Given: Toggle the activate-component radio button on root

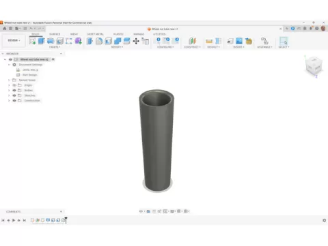Looking at the screenshot, I should pyautogui.click(x=53, y=59).
